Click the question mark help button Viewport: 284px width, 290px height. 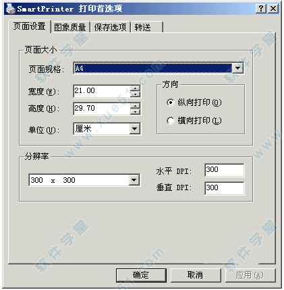point(261,9)
